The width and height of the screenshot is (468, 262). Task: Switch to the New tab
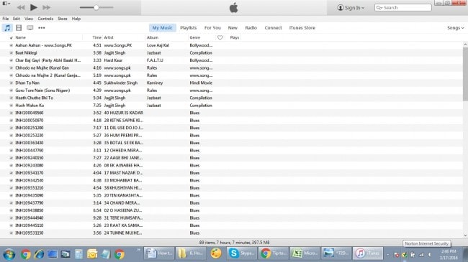click(x=233, y=28)
